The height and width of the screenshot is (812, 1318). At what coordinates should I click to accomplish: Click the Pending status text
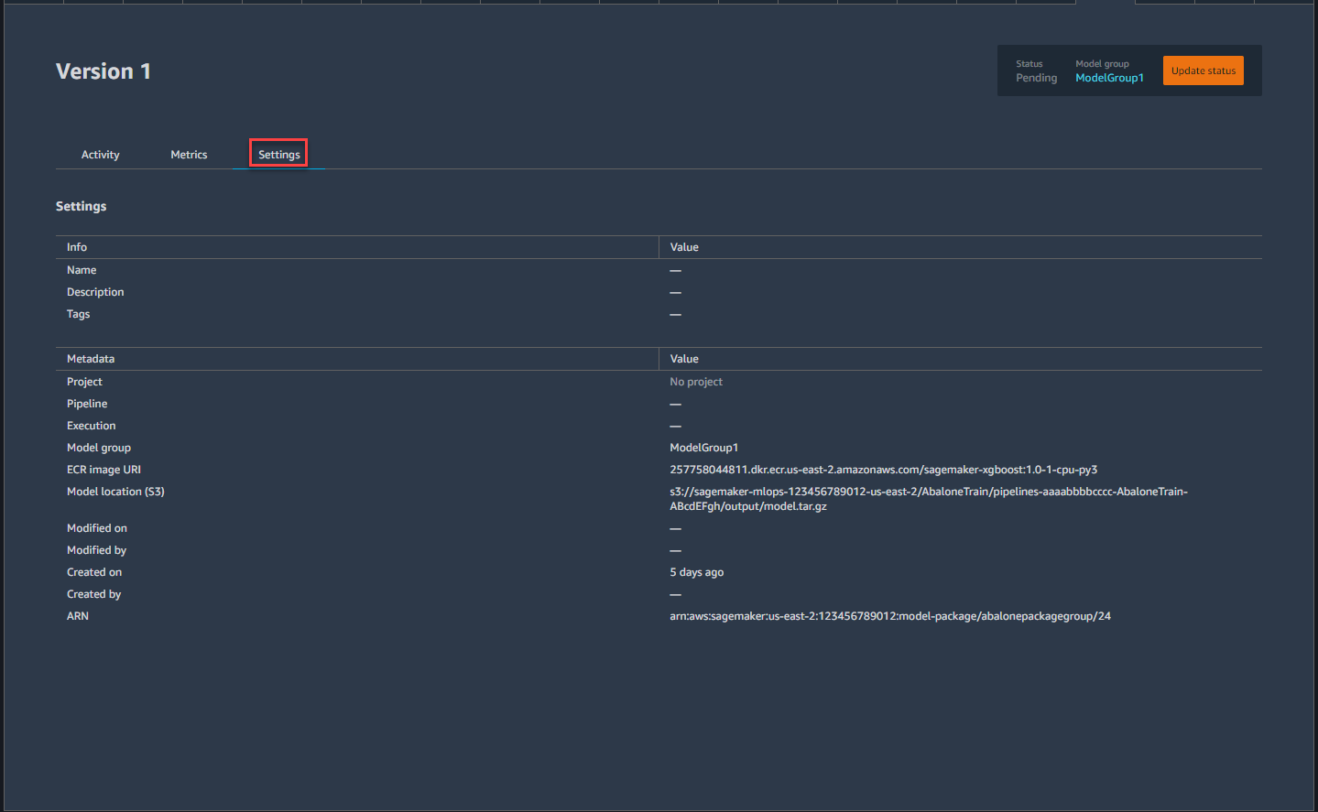point(1036,78)
